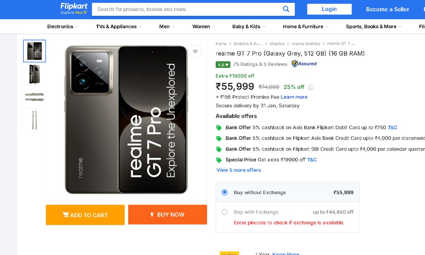425x255 pixels.
Task: Click the Login button
Action: 329,9
